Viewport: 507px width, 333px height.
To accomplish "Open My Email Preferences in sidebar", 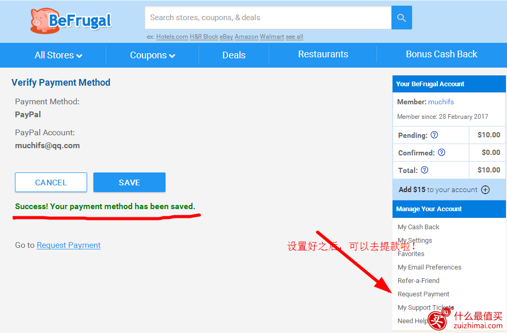I will pos(430,267).
